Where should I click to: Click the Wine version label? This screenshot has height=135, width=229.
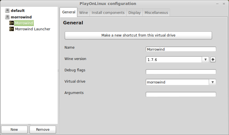click(75, 59)
